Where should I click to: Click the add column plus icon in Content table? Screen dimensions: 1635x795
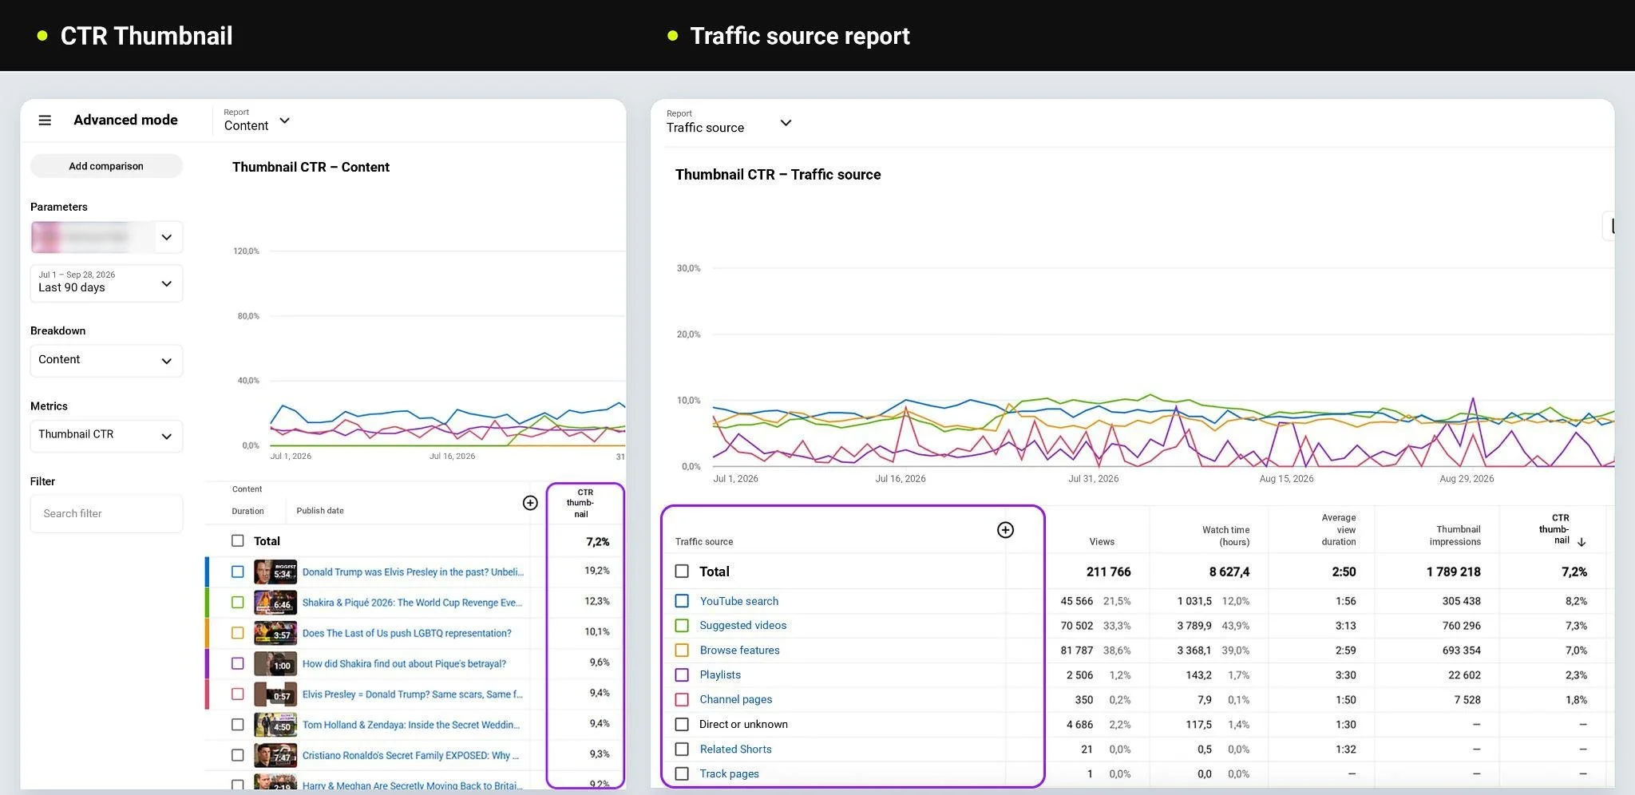tap(530, 503)
